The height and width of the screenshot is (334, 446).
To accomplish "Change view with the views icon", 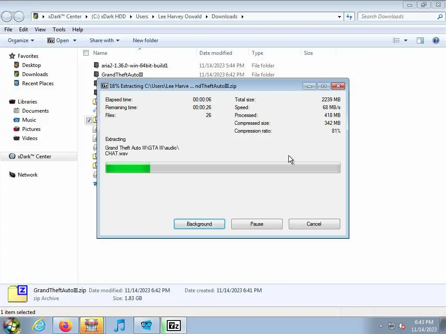I will coord(396,40).
